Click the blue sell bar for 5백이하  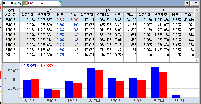[48, 93]
